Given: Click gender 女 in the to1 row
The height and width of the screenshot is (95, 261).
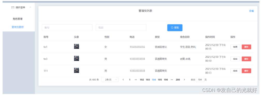Looking at the screenshot, I should coord(106,47).
